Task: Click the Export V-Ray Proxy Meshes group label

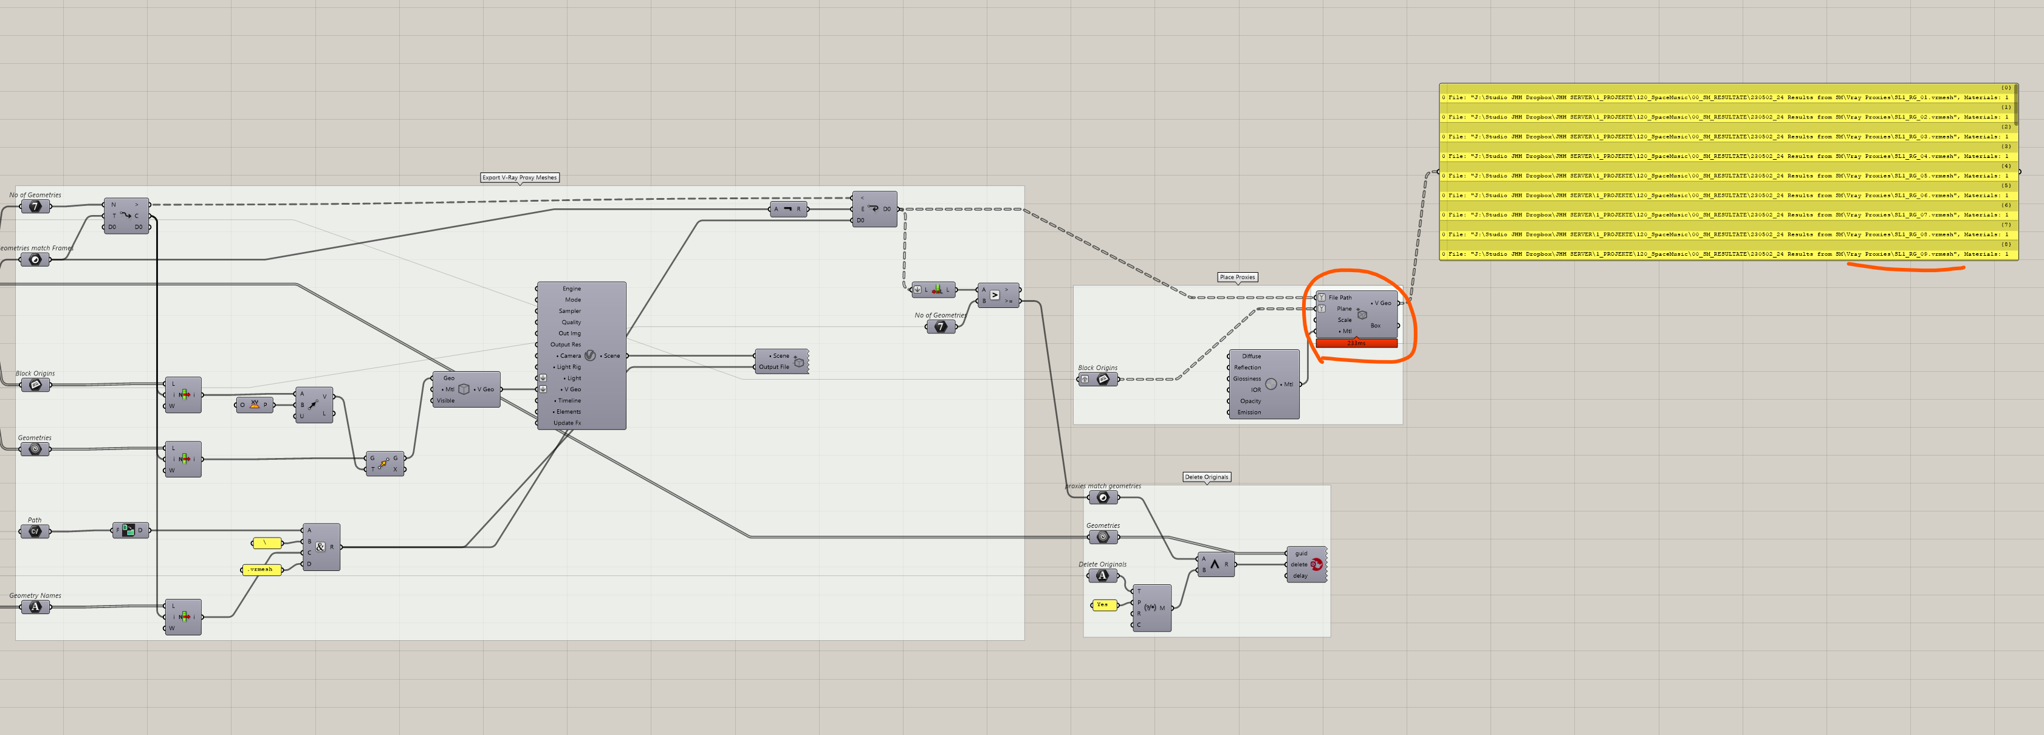Action: pos(520,177)
